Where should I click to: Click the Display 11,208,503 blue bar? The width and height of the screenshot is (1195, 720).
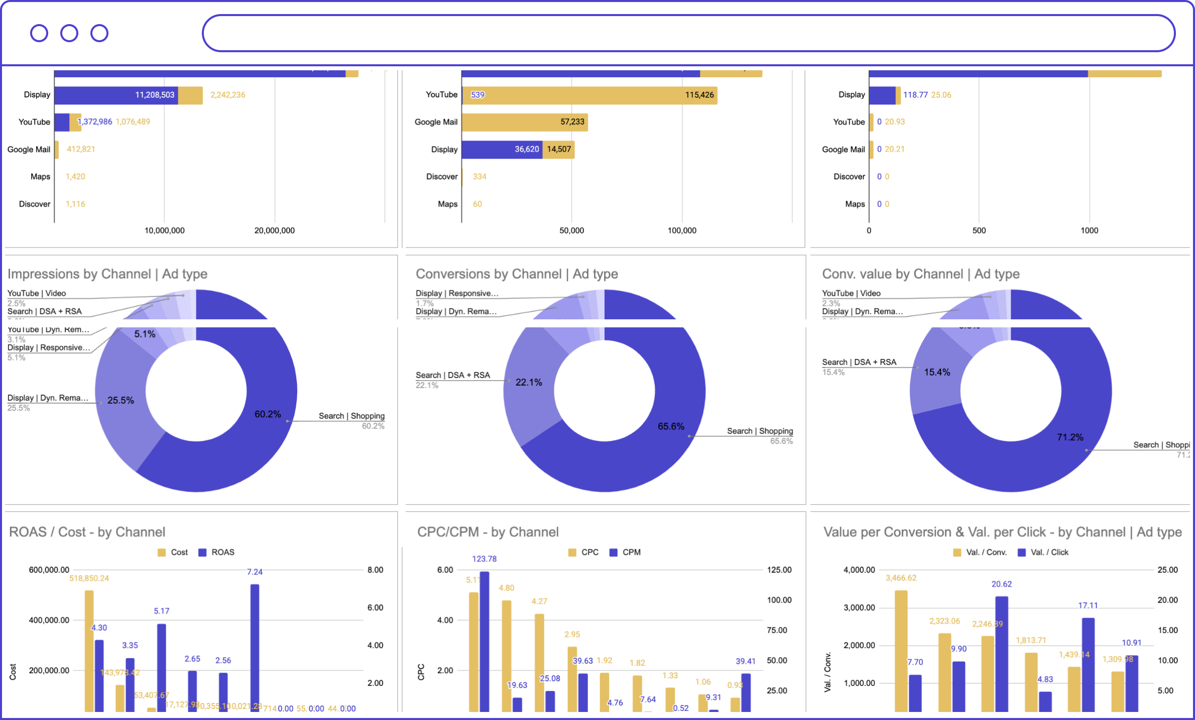115,95
